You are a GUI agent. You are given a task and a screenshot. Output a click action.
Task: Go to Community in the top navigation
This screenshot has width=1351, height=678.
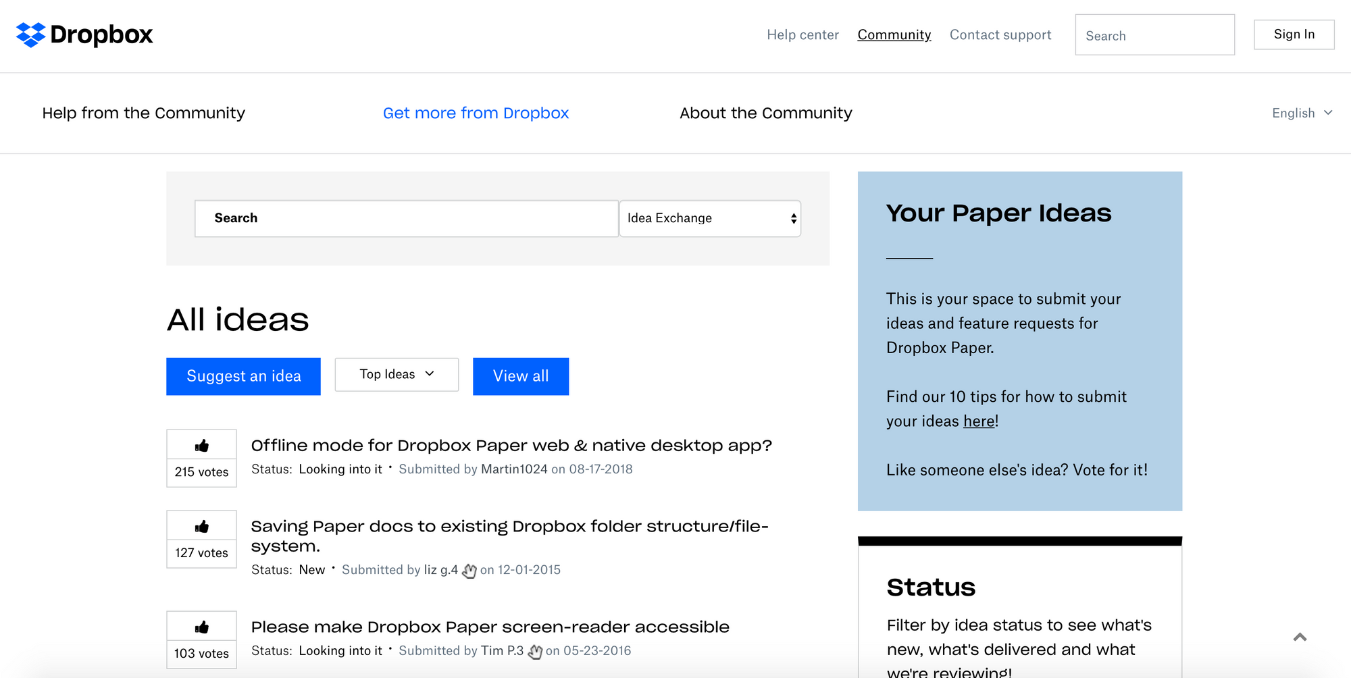[894, 34]
